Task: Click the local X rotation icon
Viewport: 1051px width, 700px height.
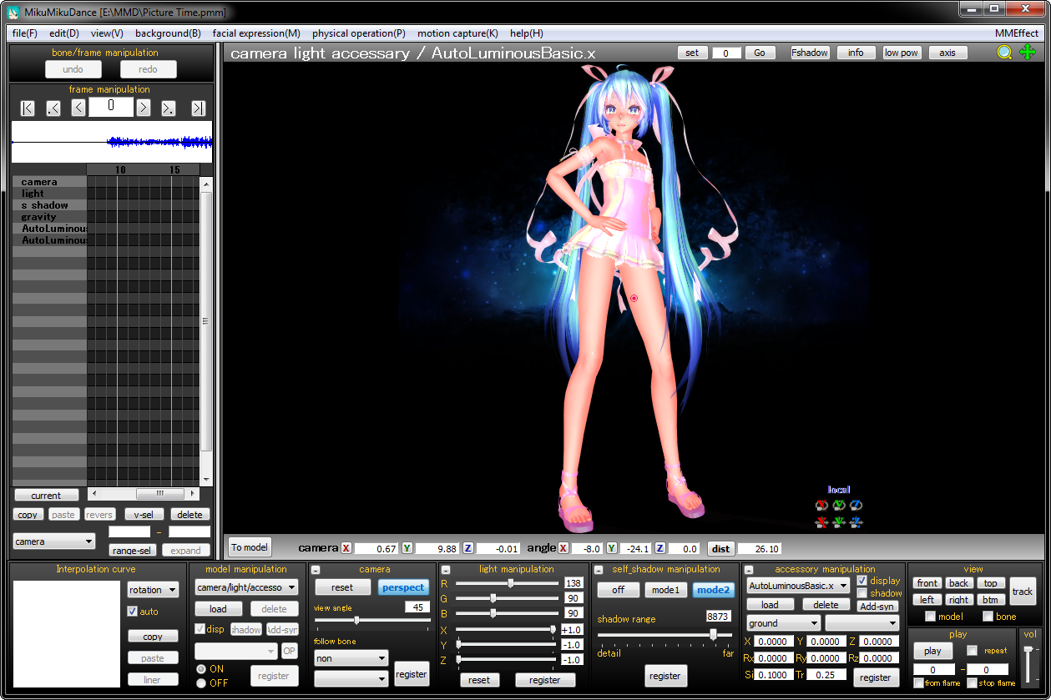Action: (821, 506)
